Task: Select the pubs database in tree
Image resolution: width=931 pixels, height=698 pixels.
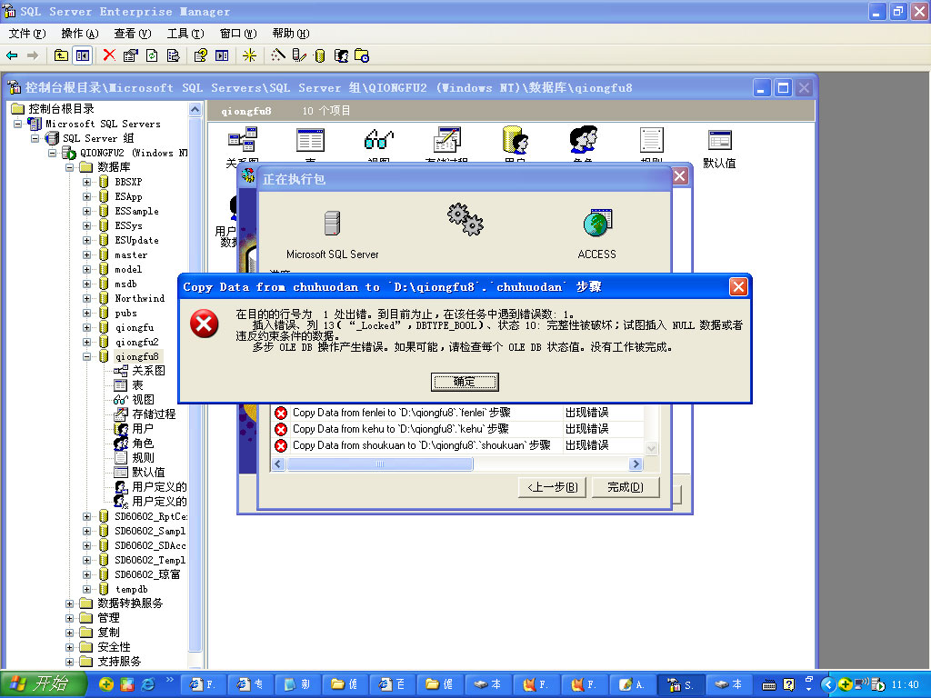Action: [125, 313]
